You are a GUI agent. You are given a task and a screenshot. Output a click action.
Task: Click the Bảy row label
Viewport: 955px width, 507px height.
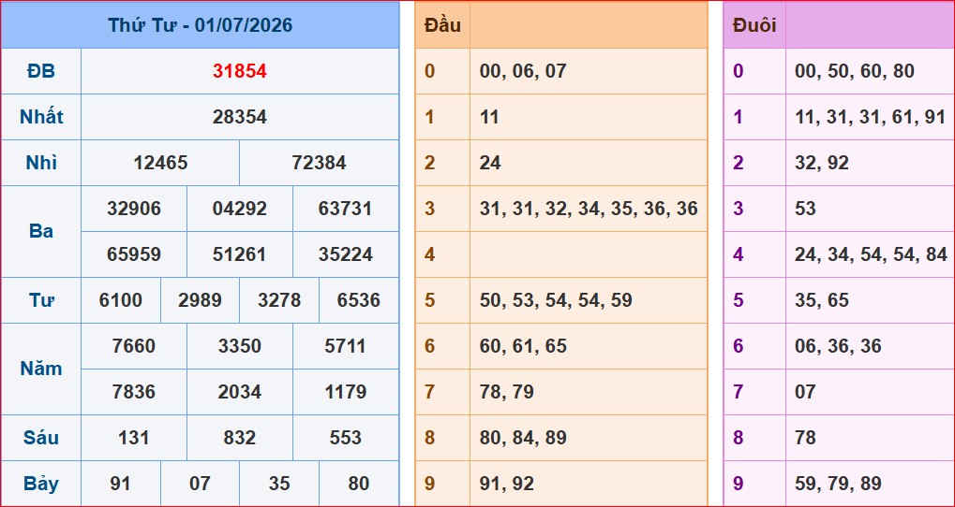tap(41, 484)
